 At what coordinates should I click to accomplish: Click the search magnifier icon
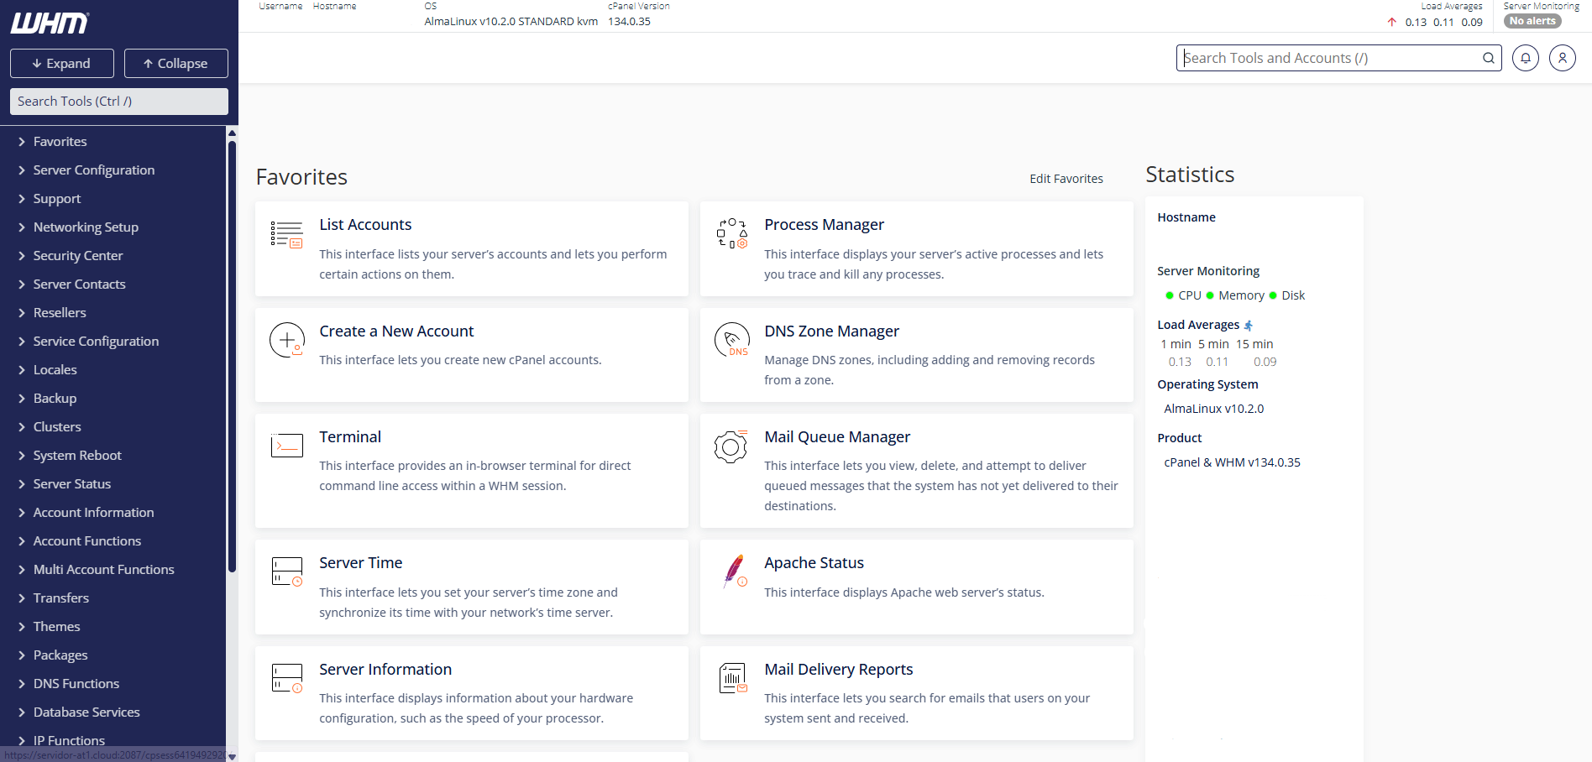coord(1488,58)
